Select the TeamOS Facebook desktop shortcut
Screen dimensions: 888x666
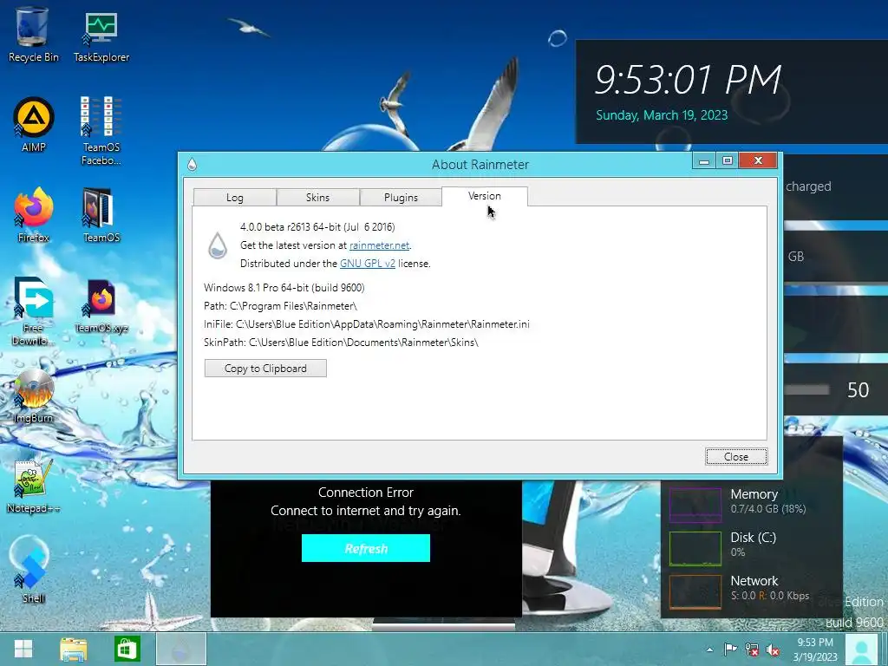101,130
